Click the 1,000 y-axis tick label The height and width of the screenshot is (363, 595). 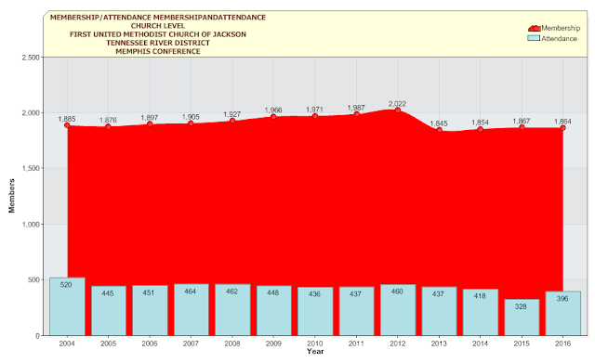(x=31, y=225)
